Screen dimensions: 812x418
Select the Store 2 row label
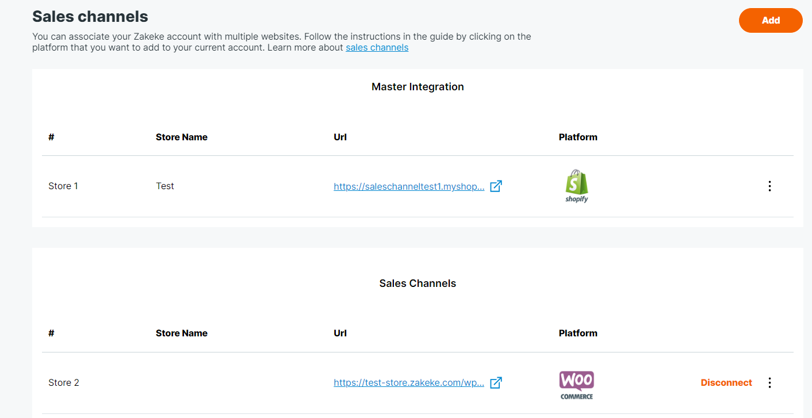[64, 383]
